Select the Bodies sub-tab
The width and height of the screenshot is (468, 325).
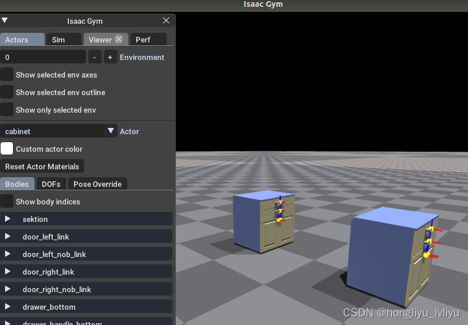(17, 184)
